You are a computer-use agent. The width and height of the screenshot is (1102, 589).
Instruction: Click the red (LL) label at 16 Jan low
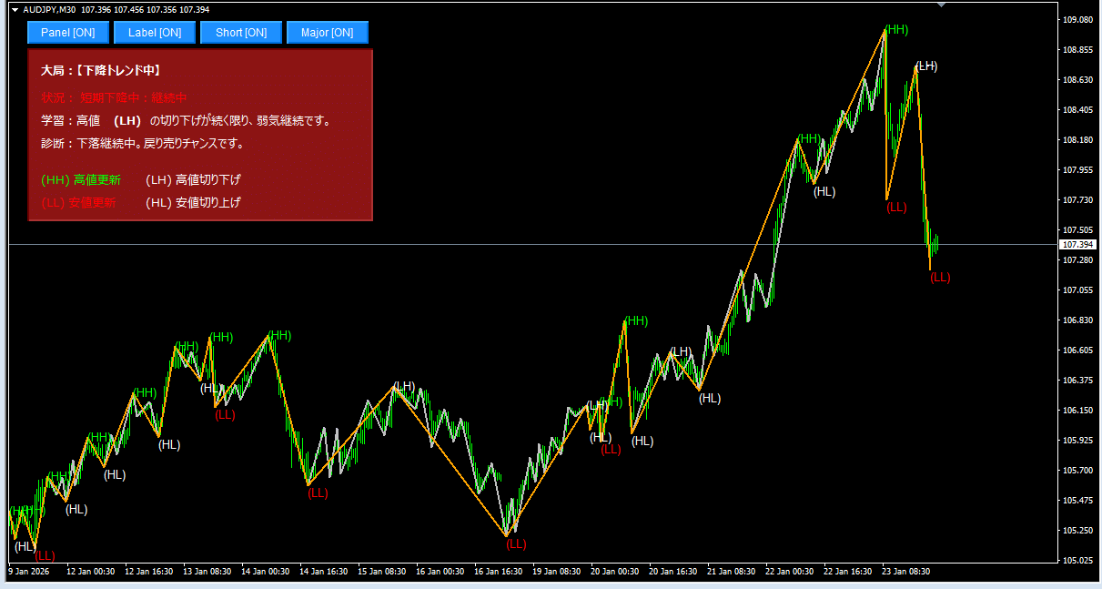(516, 544)
